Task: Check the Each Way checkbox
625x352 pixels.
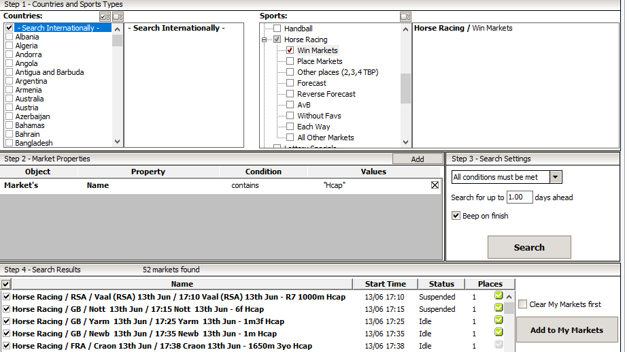Action: tap(290, 127)
